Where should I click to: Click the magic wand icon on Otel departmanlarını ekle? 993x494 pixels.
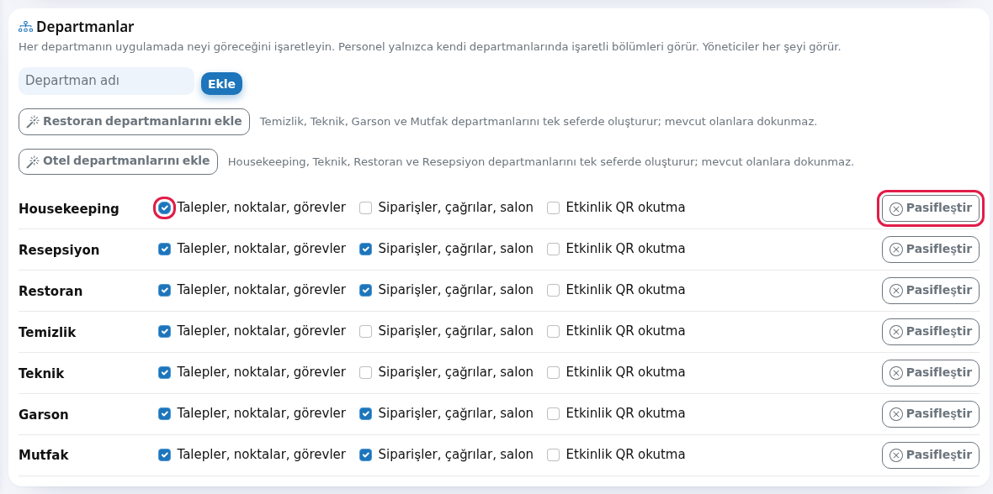tap(33, 161)
